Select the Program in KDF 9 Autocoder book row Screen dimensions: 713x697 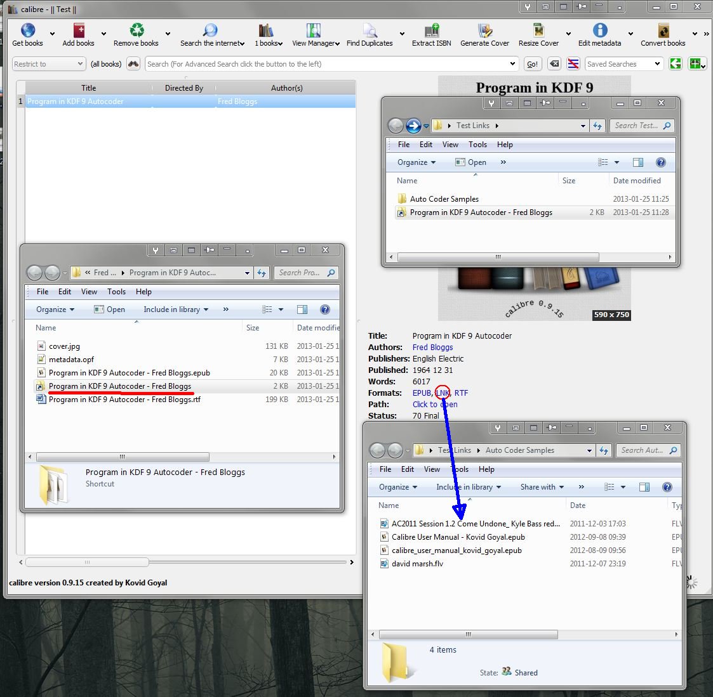tap(190, 101)
